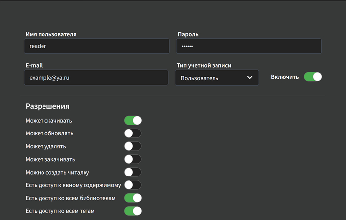This screenshot has height=220, width=346.
Task: Focus the Пароль password input field
Action: pos(249,46)
